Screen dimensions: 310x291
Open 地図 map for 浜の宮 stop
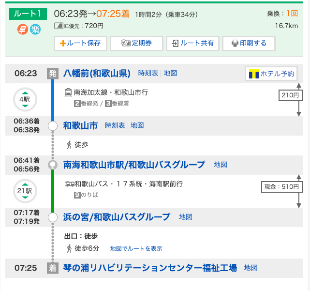(x=186, y=217)
